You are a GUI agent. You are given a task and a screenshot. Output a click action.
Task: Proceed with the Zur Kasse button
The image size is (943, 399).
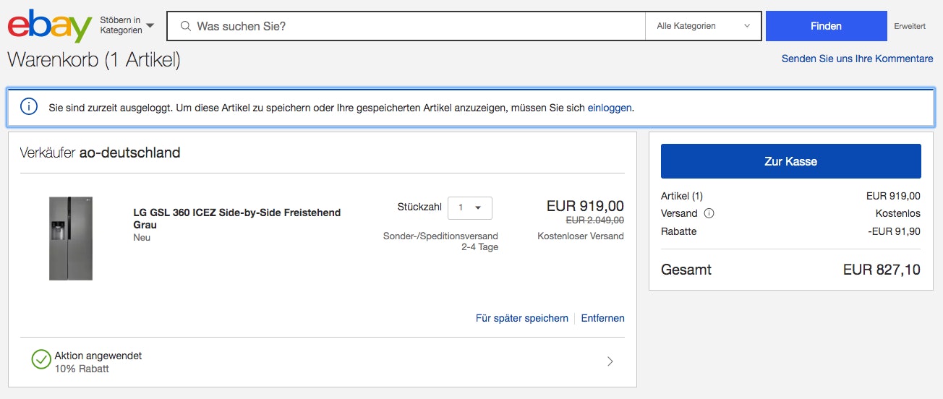[x=790, y=161]
